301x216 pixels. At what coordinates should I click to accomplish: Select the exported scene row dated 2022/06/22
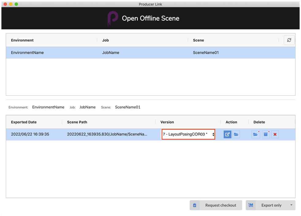31,134
